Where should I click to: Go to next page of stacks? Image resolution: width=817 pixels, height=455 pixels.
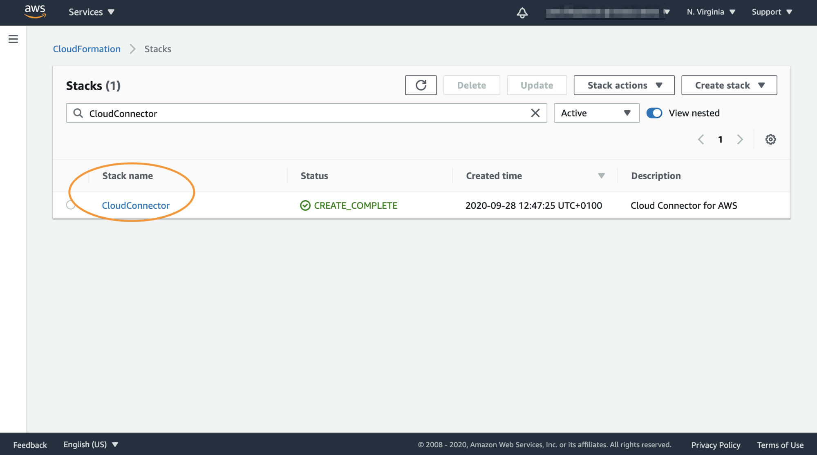coord(740,140)
